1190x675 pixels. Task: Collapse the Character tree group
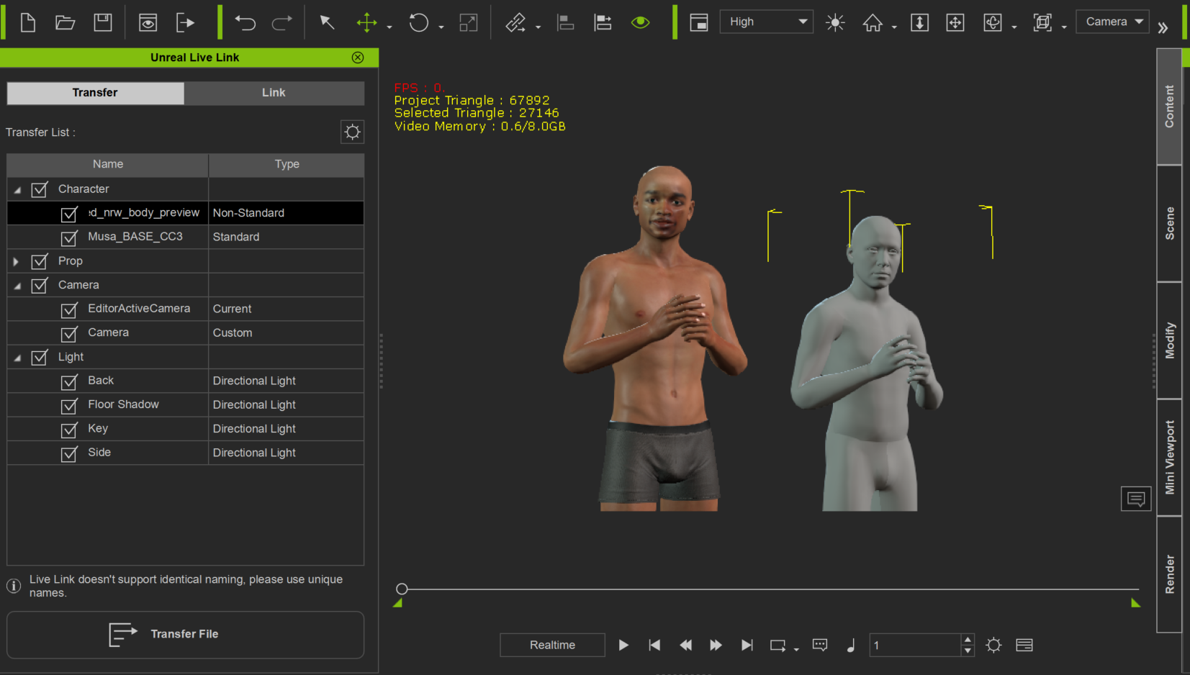[x=17, y=190]
